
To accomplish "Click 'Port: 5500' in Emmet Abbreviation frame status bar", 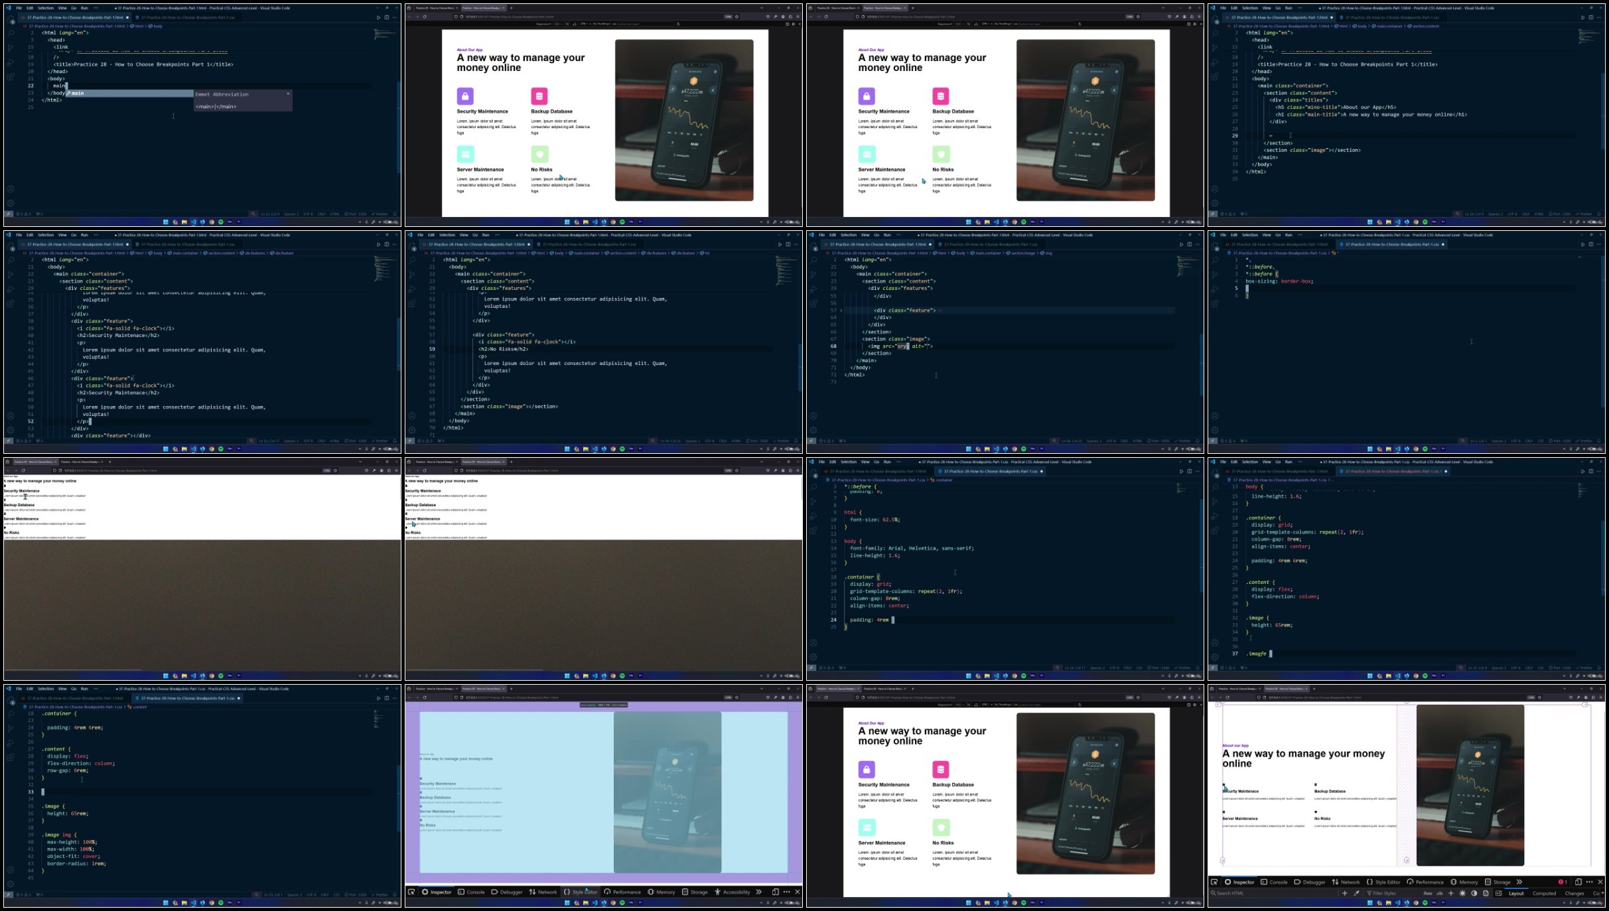I will pos(357,214).
